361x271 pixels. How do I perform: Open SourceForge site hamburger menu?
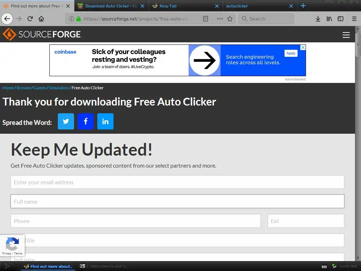pyautogui.click(x=346, y=35)
